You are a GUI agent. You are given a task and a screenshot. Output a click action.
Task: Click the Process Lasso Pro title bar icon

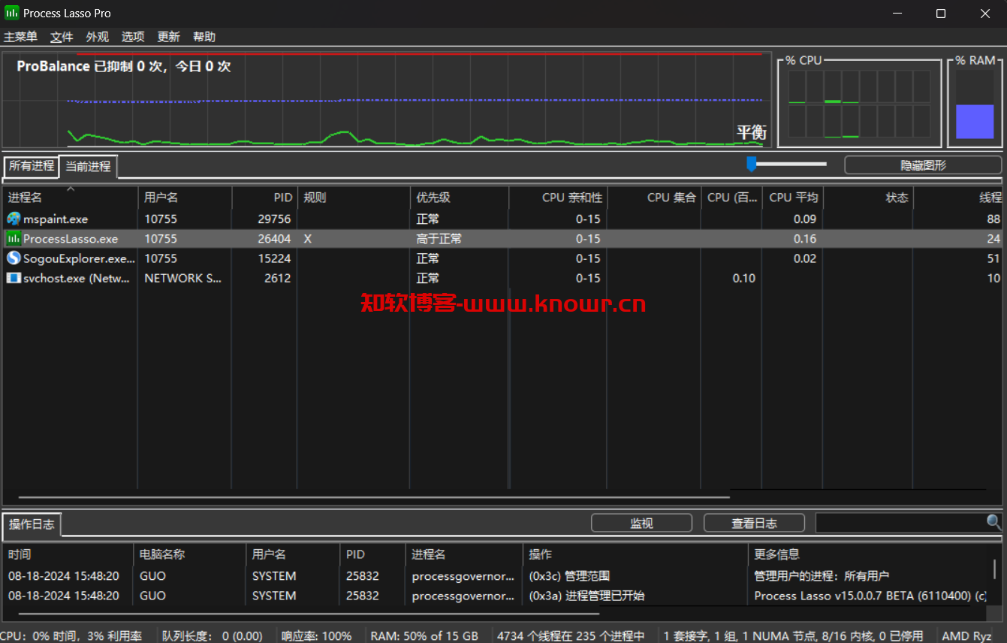pos(12,13)
